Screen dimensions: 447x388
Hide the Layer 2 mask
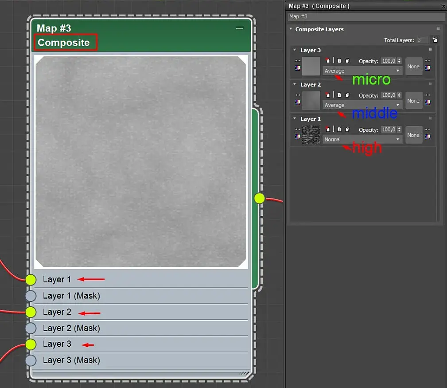(x=428, y=95)
